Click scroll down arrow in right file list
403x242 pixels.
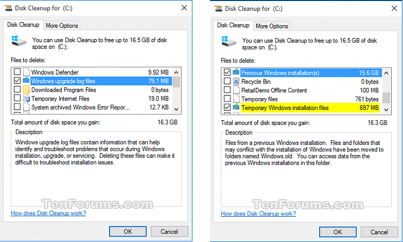coord(386,109)
